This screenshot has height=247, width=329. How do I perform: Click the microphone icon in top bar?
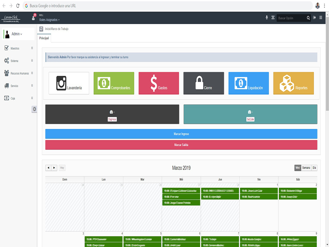coord(266,18)
